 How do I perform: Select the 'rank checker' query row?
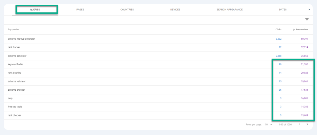click(15, 115)
